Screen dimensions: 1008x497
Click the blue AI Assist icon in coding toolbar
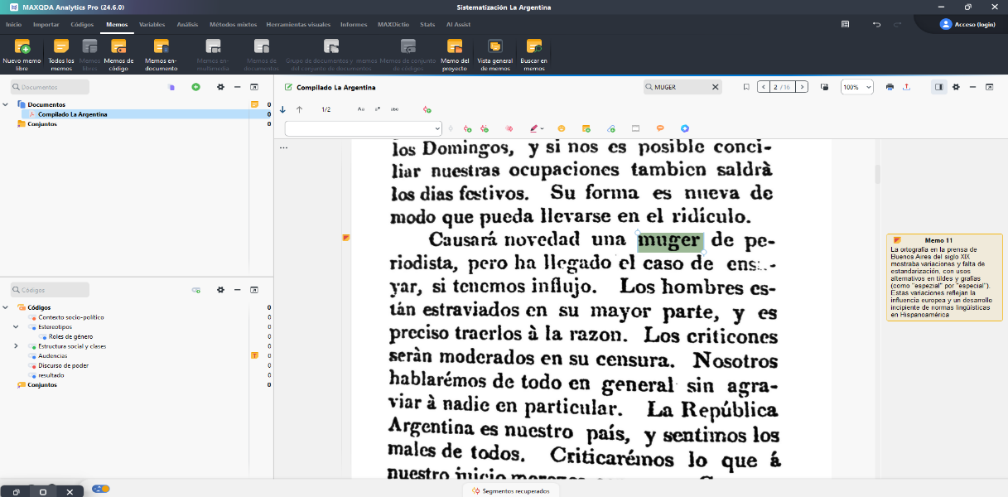[685, 128]
